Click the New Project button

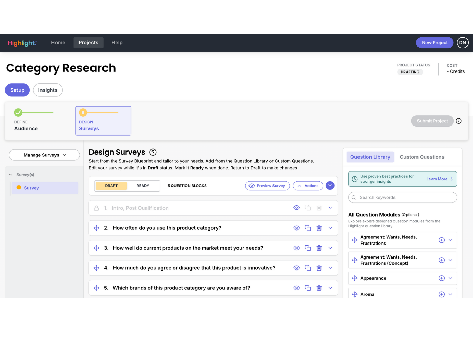[434, 43]
